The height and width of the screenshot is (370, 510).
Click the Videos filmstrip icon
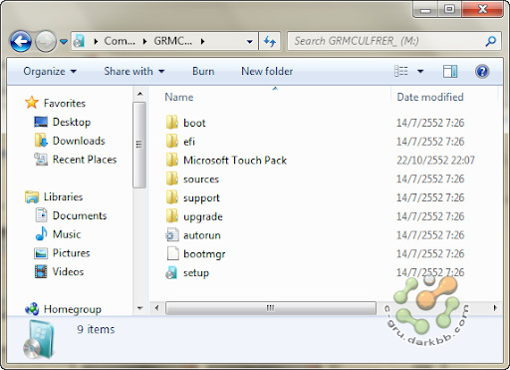pos(41,271)
